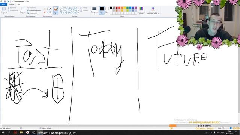
Task: Select the Fill with color bucket tool
Action: [48, 9]
